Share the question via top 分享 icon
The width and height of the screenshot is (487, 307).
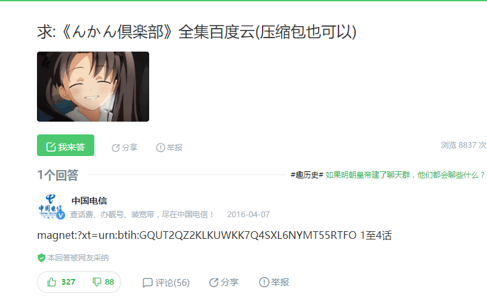pos(115,148)
